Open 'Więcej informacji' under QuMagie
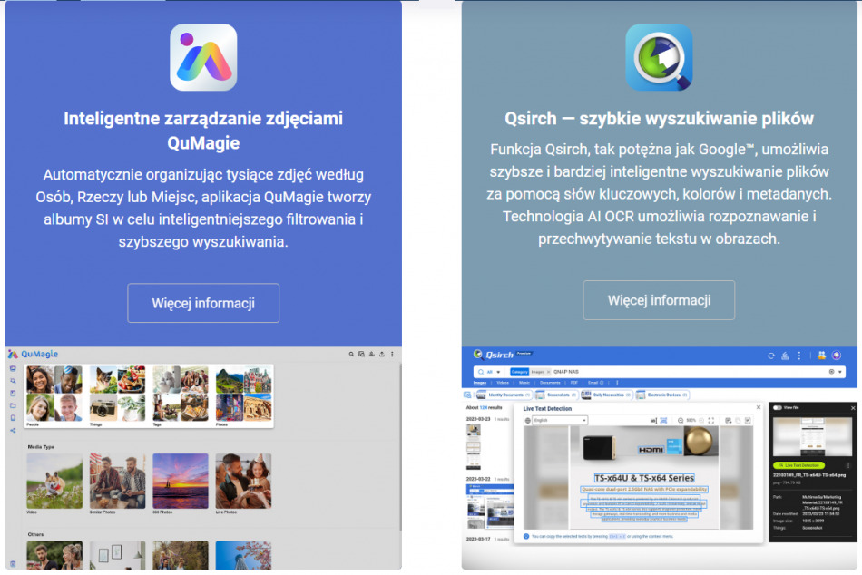Viewport: 862px width, 575px height. click(x=203, y=303)
